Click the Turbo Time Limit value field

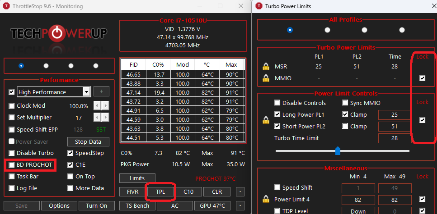394,138
